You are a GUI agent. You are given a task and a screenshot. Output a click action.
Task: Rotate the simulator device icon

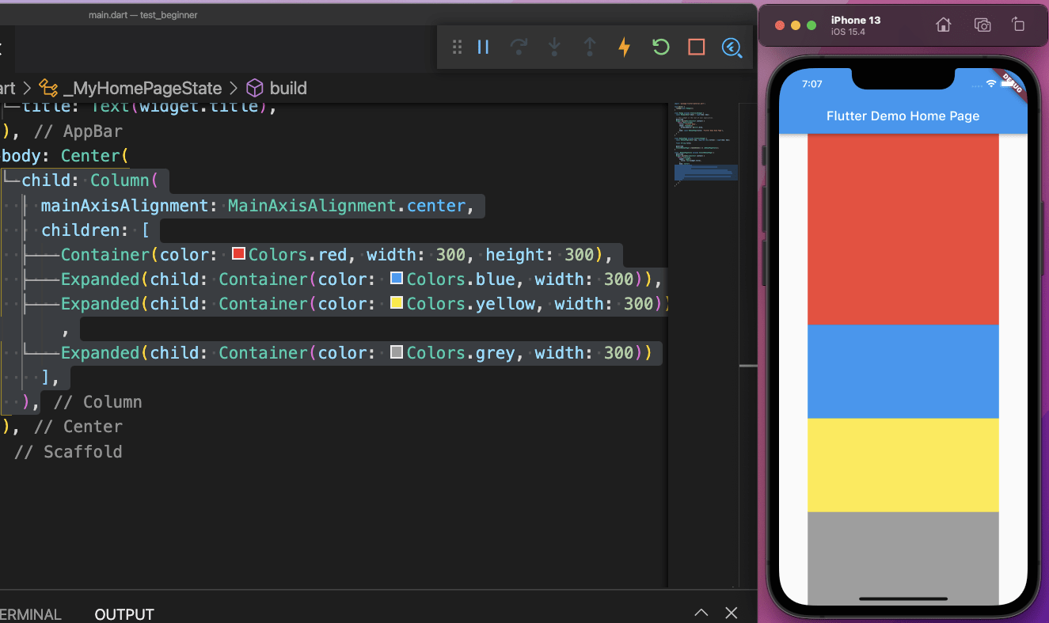point(1019,25)
